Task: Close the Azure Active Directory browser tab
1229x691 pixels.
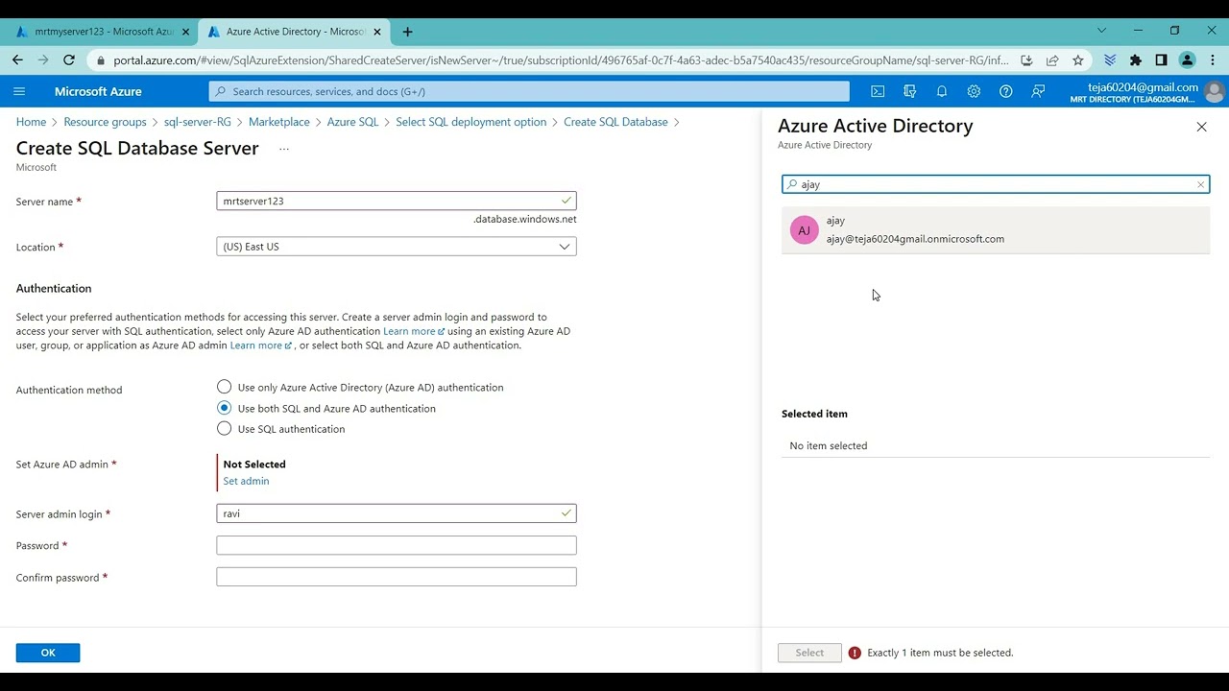Action: 377,32
